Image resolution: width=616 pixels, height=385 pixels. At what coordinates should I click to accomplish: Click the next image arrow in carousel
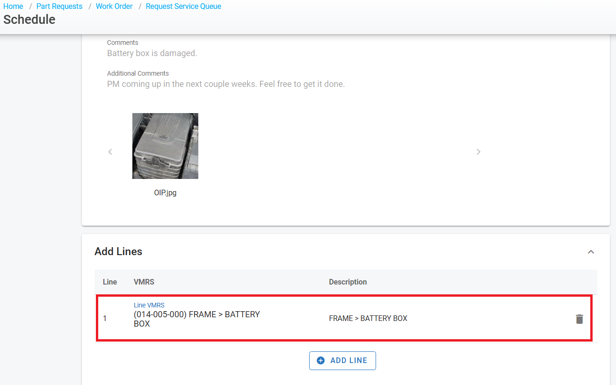point(478,152)
